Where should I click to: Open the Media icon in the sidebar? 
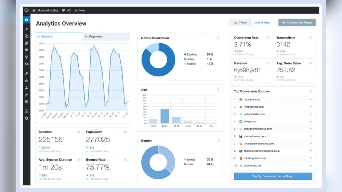click(27, 36)
